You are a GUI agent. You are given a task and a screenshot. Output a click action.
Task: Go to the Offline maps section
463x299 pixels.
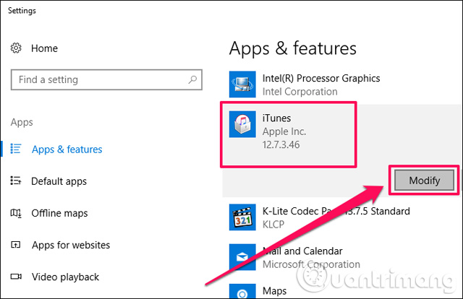59,213
